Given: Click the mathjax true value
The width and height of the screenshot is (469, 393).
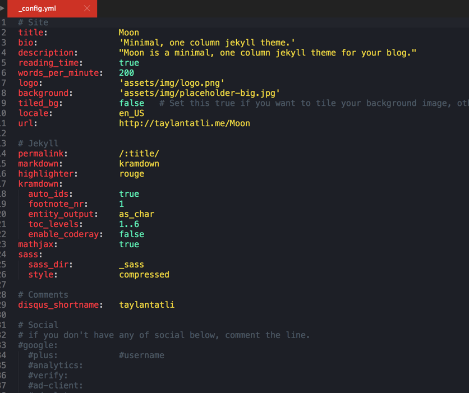Looking at the screenshot, I should coord(128,244).
